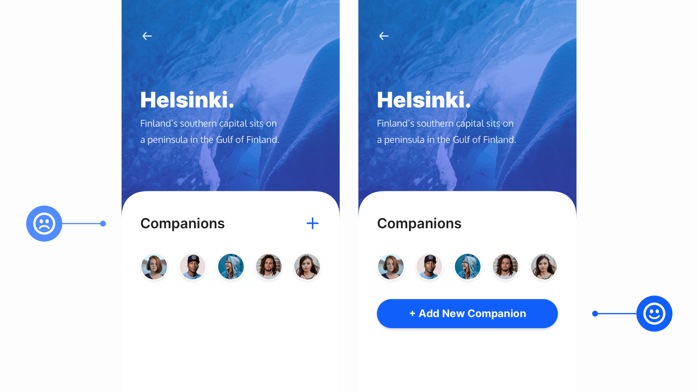Click the Companions section plus button
698x392 pixels.
(x=312, y=223)
